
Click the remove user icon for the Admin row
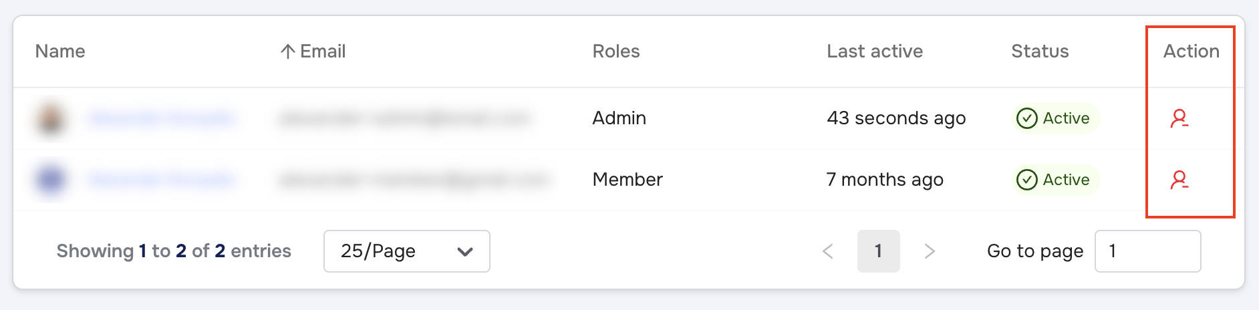1179,118
